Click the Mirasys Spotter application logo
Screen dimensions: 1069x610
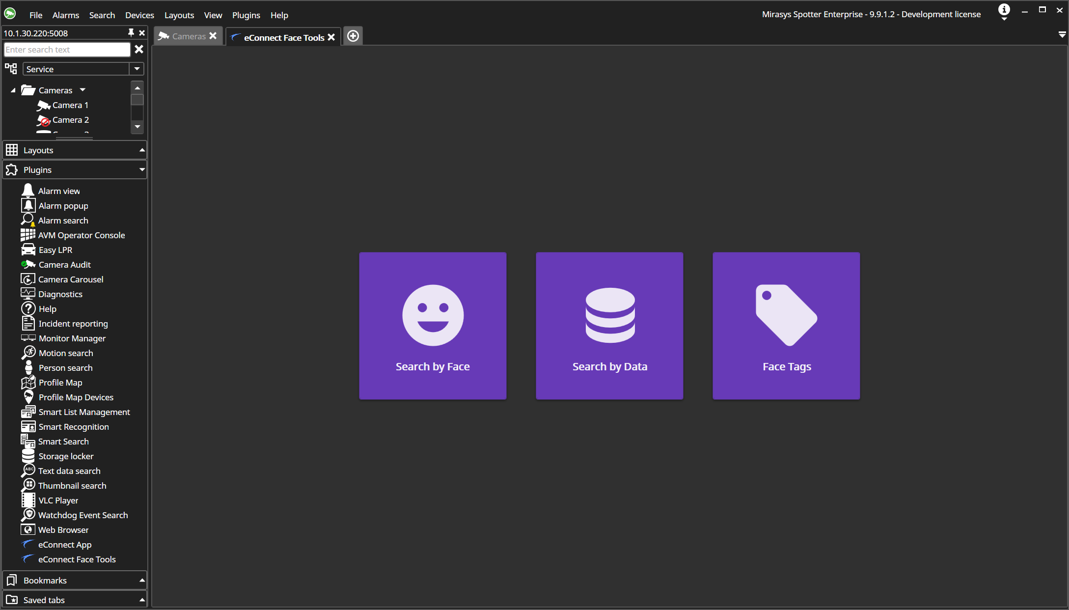coord(10,14)
